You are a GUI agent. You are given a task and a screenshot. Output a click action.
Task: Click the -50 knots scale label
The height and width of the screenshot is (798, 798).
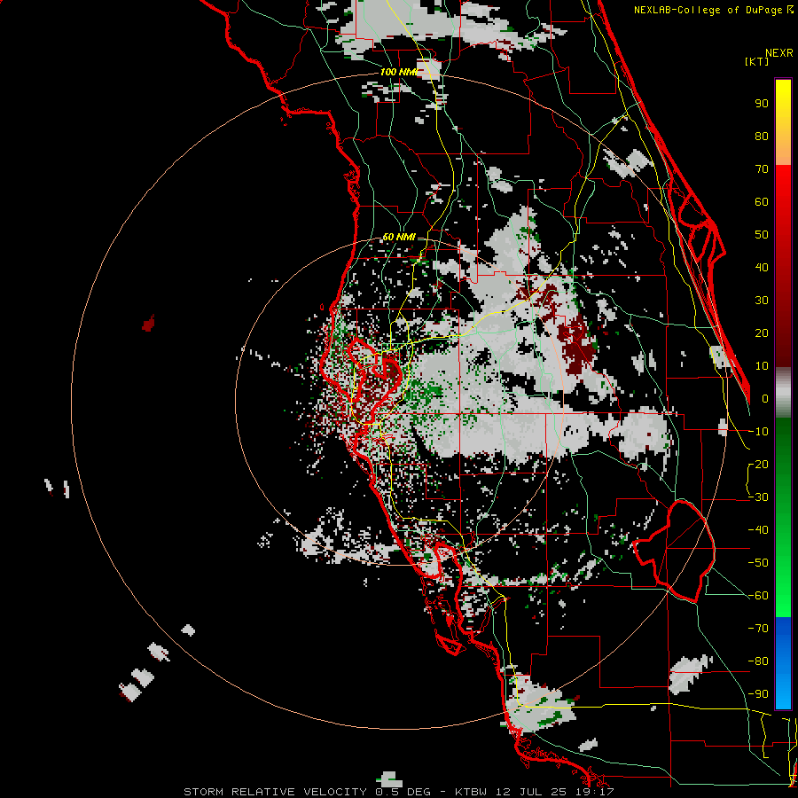[x=758, y=563]
